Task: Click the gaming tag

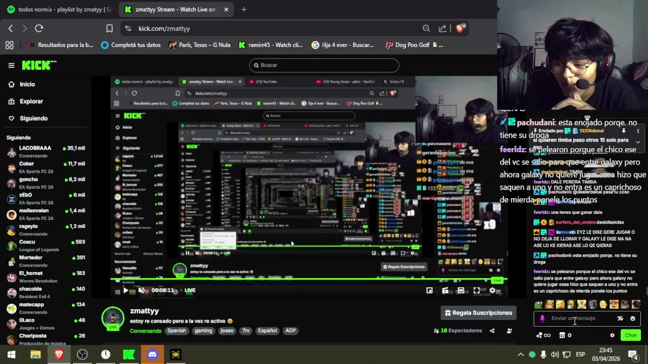Action: point(204,331)
